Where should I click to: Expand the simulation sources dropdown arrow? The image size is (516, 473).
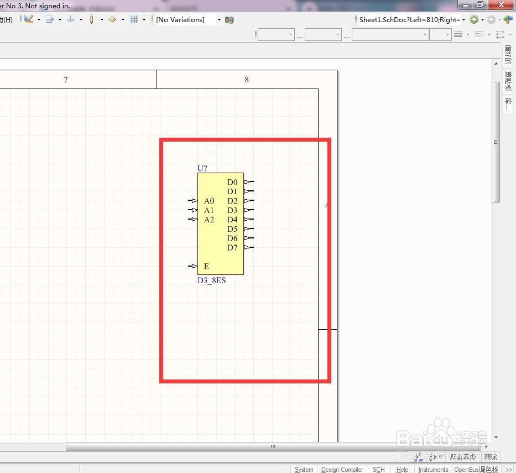click(x=123, y=20)
